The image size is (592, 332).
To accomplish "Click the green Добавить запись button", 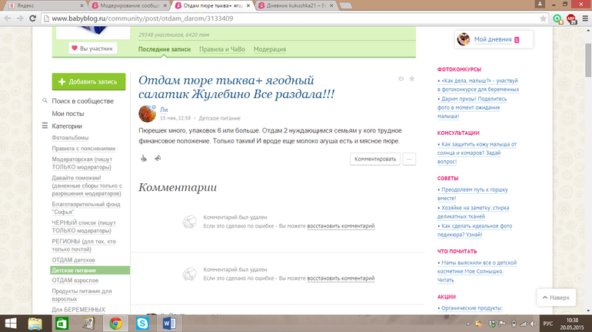I will click(x=88, y=81).
